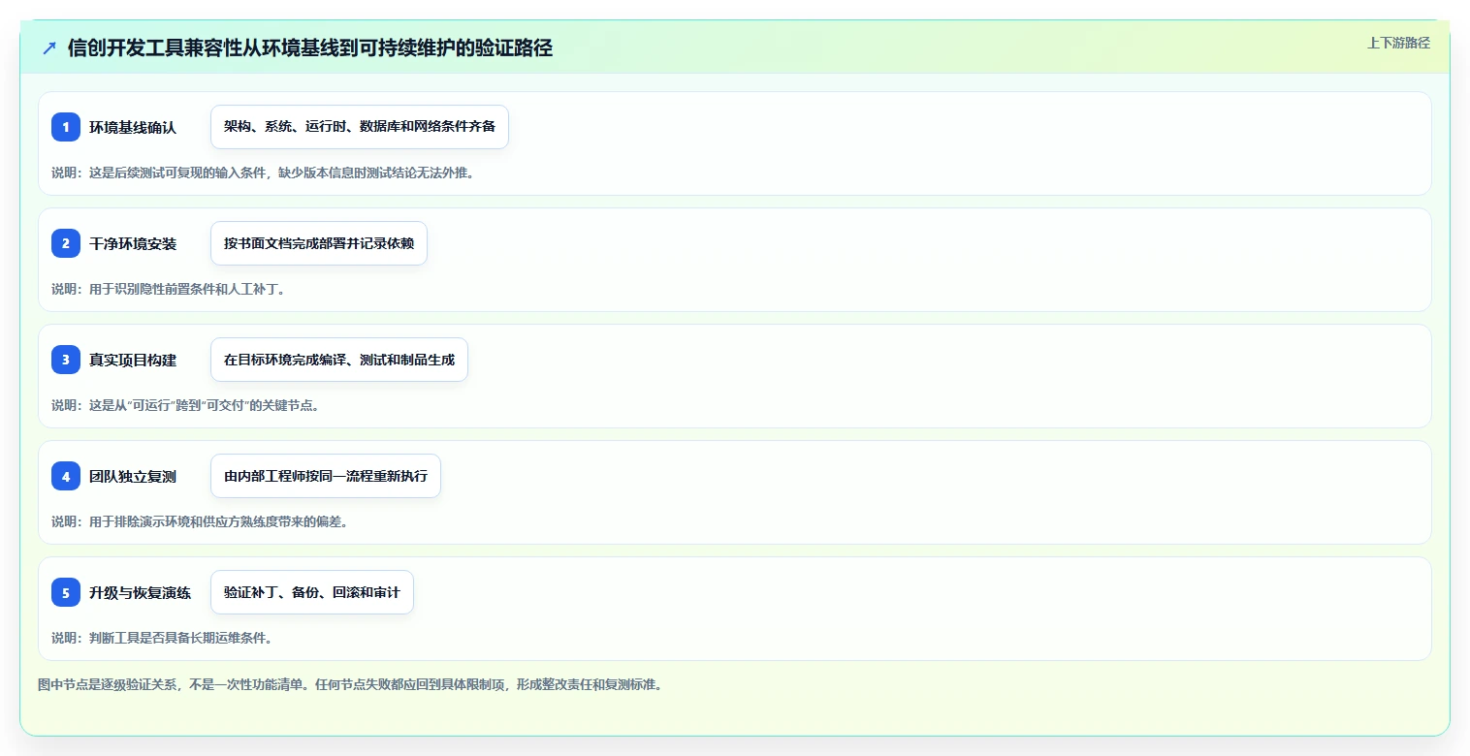This screenshot has height=756, width=1470.
Task: Select the title 信创开发工具兼容性从环境基线到可持续维护的验证路径
Action: coord(310,47)
